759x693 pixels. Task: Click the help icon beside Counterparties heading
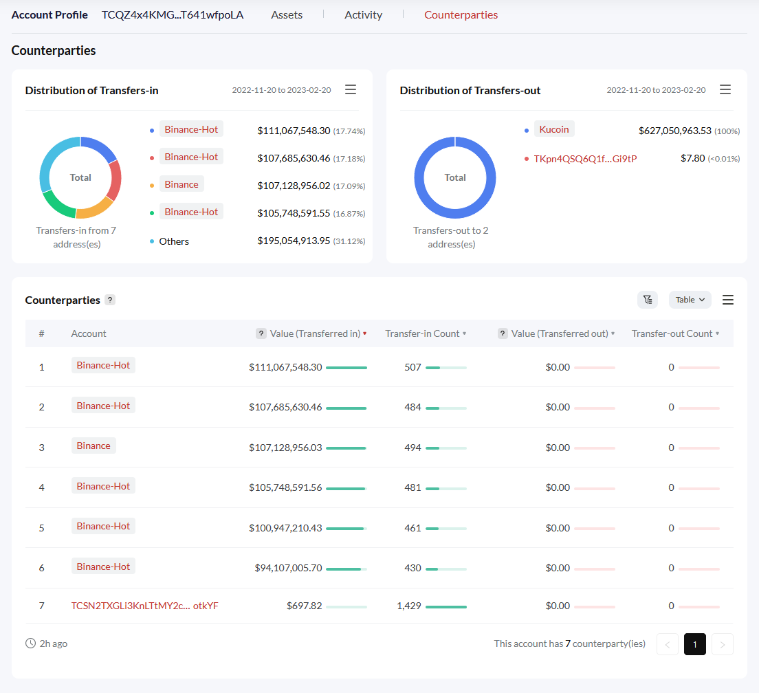coord(110,300)
